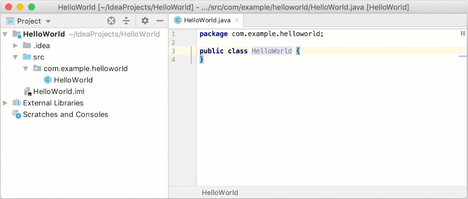Click the green maximize window button

(31, 7)
